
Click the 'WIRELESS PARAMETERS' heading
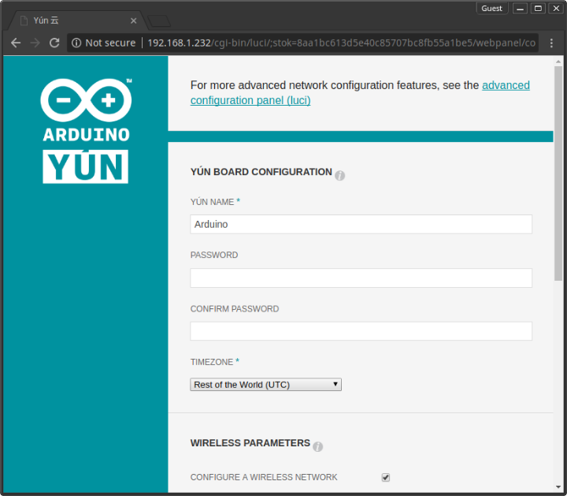click(250, 443)
